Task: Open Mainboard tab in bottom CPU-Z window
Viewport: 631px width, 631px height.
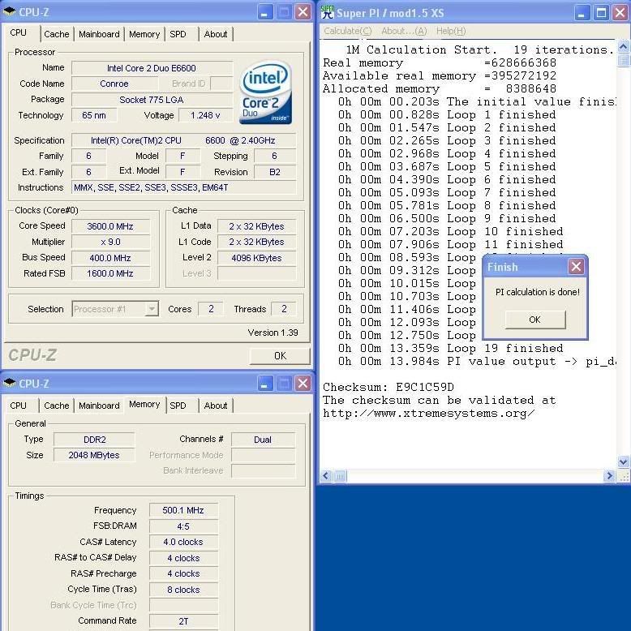Action: [x=99, y=406]
